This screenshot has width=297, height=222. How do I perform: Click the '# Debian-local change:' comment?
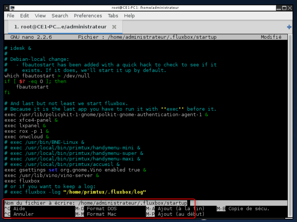(x=37, y=59)
